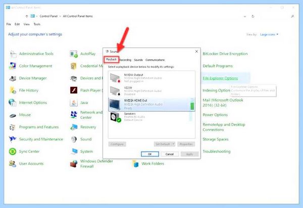The height and width of the screenshot is (208, 303).
Task: Open Security and Maintenance flag icon
Action: pos(13,139)
